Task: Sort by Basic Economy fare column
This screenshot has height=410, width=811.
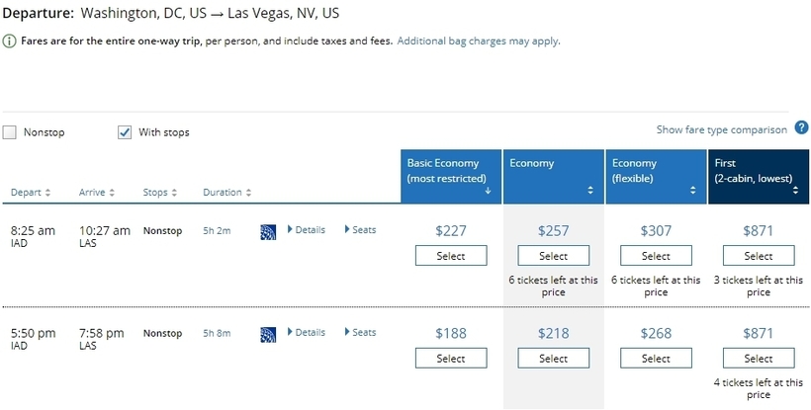Action: 451,177
